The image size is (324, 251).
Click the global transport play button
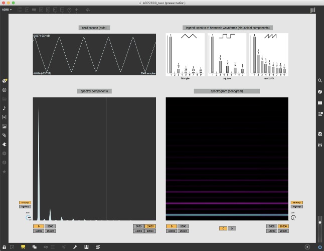[307, 247]
